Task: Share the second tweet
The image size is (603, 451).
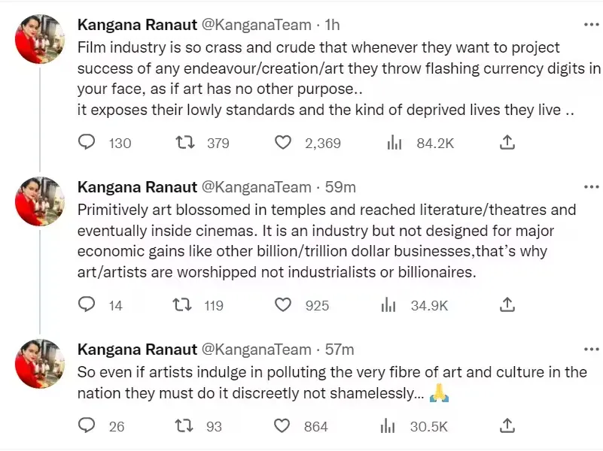Action: [507, 304]
